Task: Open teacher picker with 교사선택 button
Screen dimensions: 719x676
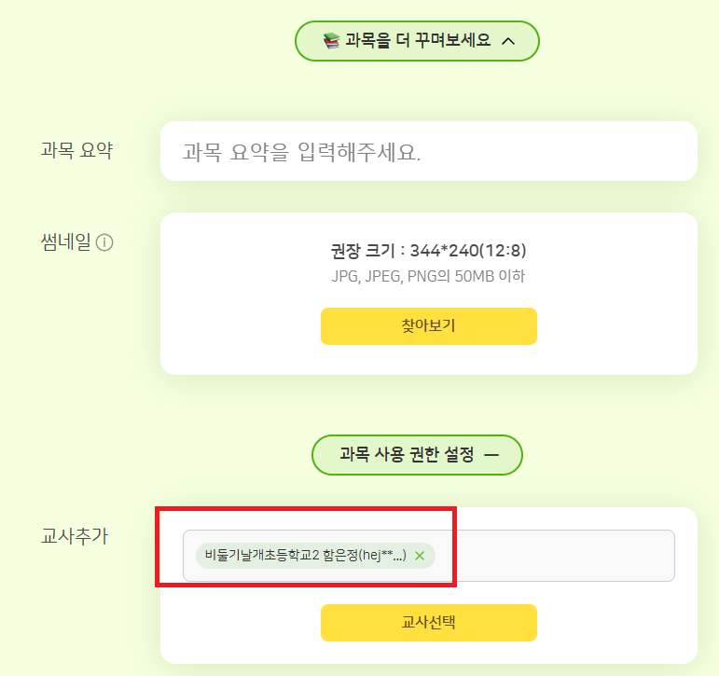Action: point(429,623)
